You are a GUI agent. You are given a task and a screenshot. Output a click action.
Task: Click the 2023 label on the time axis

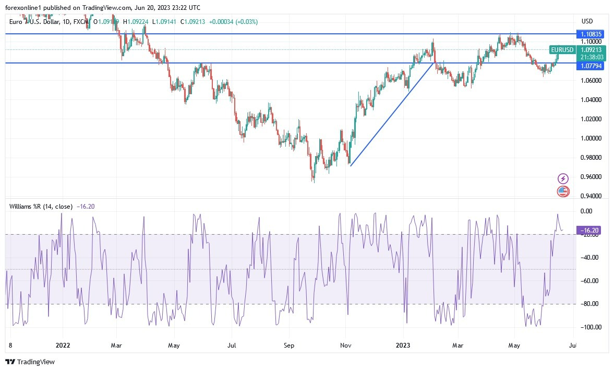pyautogui.click(x=403, y=345)
